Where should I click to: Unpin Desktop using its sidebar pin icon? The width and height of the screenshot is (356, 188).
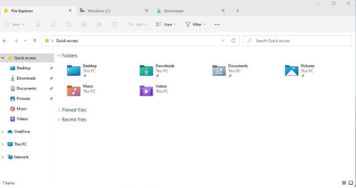(51, 68)
